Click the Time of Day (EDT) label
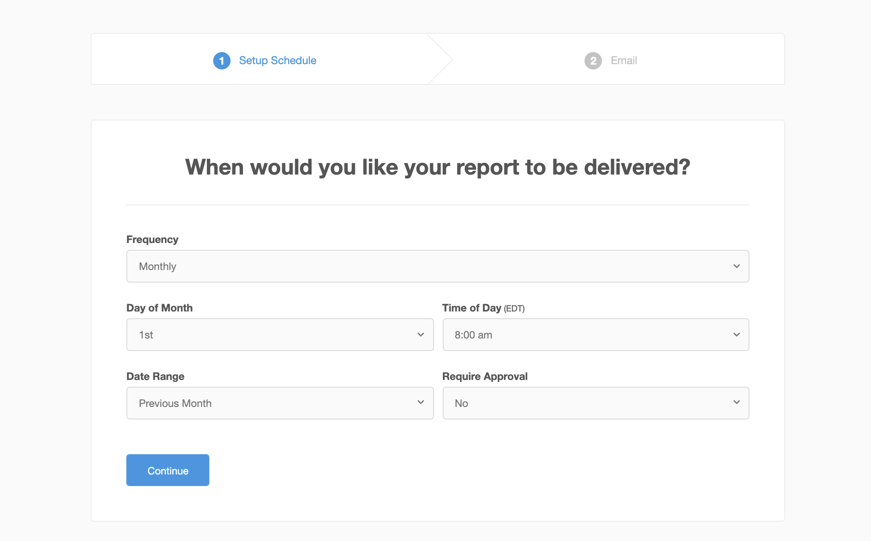The image size is (871, 541). coord(483,308)
